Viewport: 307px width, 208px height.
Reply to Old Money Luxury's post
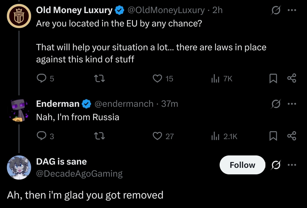pos(41,78)
